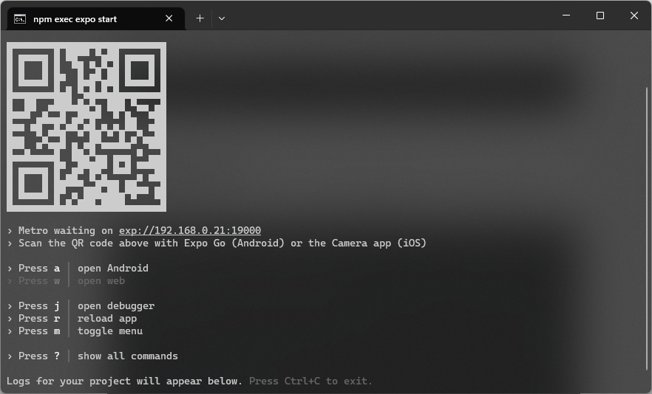652x394 pixels.
Task: Click the 'show all commands' text
Action: tap(128, 356)
